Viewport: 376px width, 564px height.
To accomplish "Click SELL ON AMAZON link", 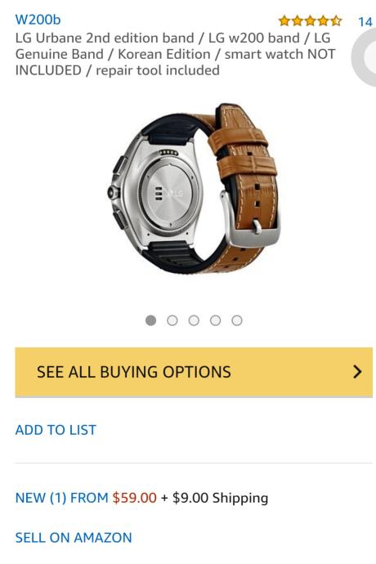I will click(x=74, y=537).
